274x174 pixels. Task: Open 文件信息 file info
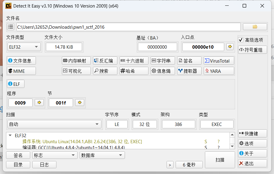[21, 61]
